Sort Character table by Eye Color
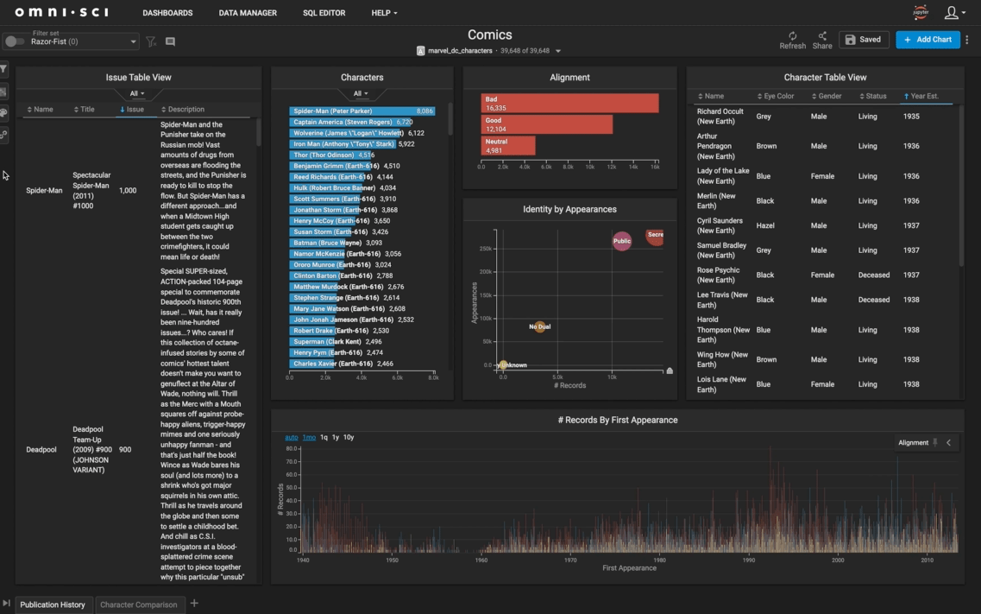The width and height of the screenshot is (981, 614). 775,97
